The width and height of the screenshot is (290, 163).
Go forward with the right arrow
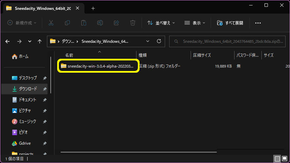19,41
